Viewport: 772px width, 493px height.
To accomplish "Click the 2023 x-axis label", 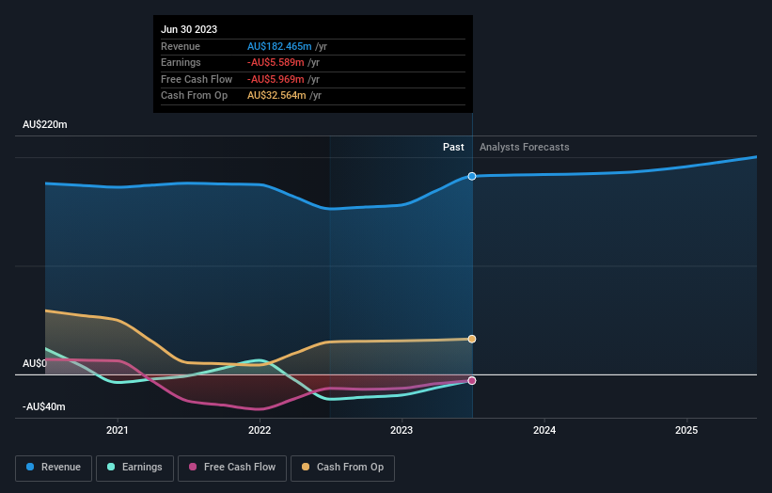I will [x=402, y=431].
